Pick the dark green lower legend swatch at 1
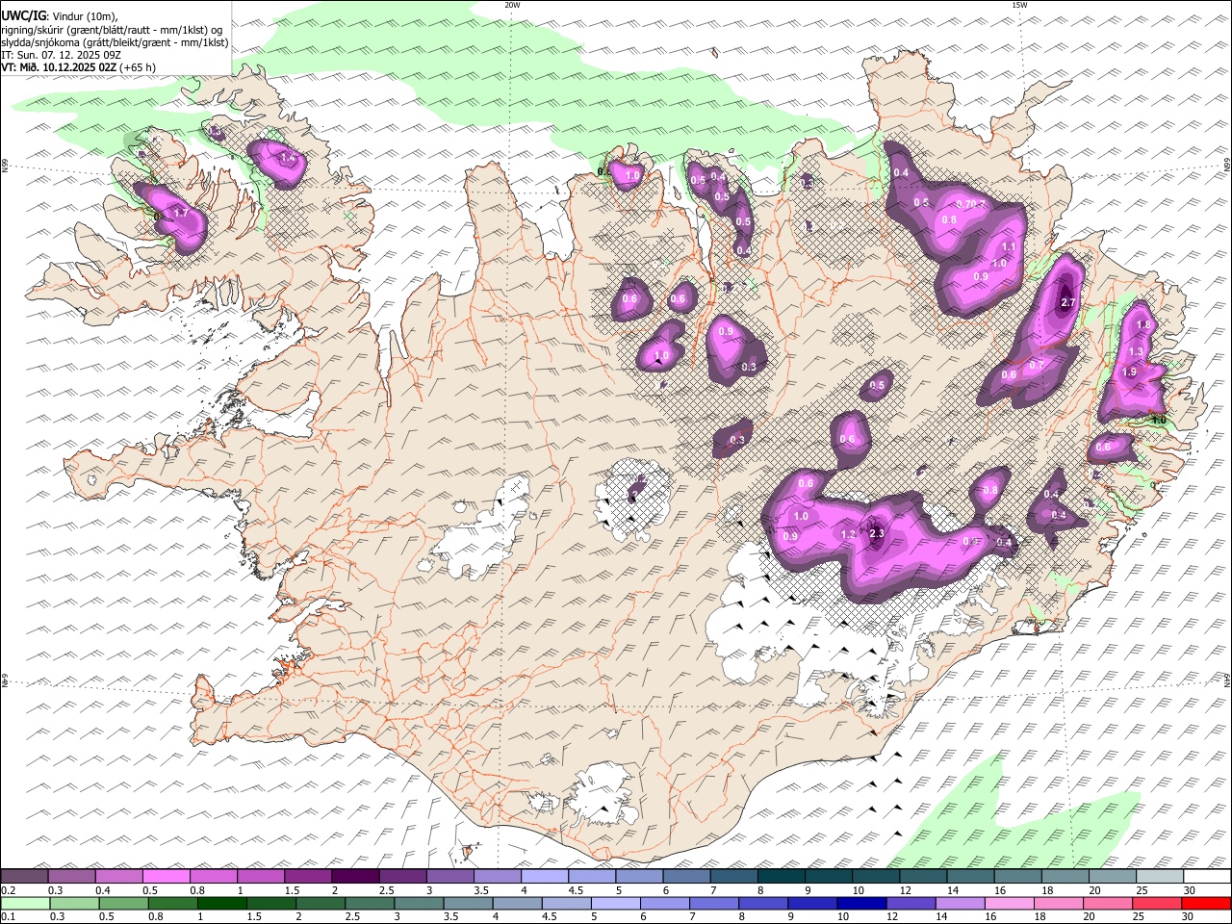The width and height of the screenshot is (1232, 924). tap(222, 904)
